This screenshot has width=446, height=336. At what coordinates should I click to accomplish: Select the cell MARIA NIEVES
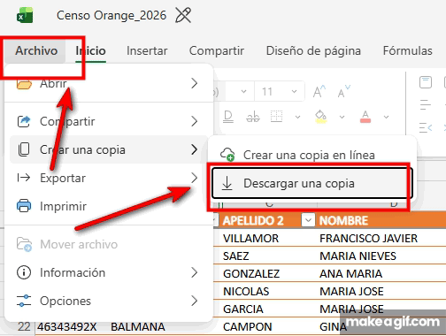coord(358,256)
